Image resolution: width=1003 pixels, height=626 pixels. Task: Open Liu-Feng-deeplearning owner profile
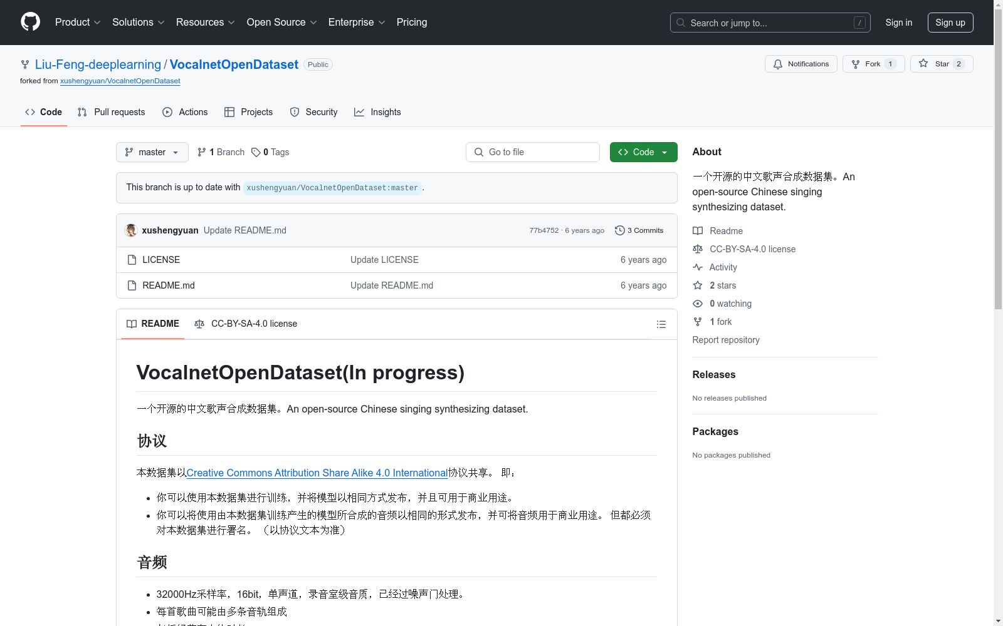tap(98, 64)
